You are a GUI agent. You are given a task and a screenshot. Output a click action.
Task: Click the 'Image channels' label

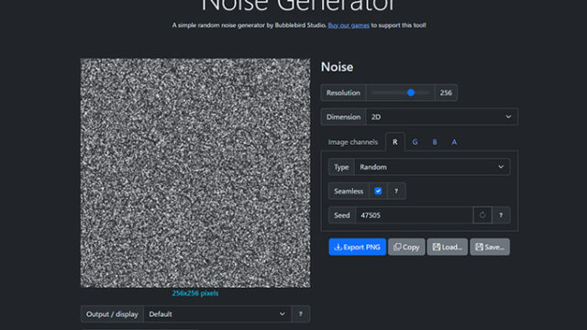(352, 142)
